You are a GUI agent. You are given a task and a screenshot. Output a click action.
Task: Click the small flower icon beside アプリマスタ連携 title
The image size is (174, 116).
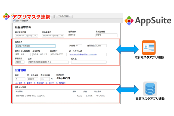click(x=6, y=17)
